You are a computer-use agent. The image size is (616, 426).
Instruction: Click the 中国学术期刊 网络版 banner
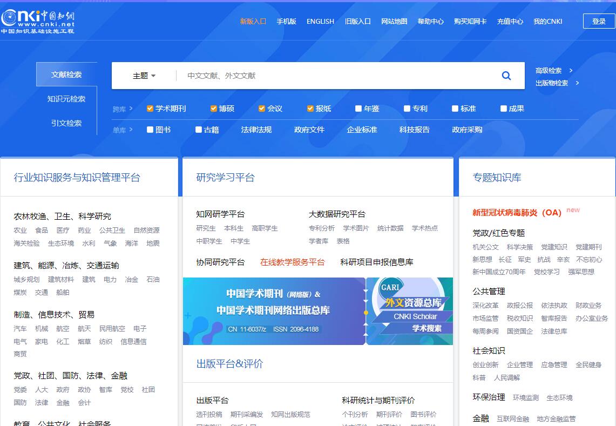274,311
